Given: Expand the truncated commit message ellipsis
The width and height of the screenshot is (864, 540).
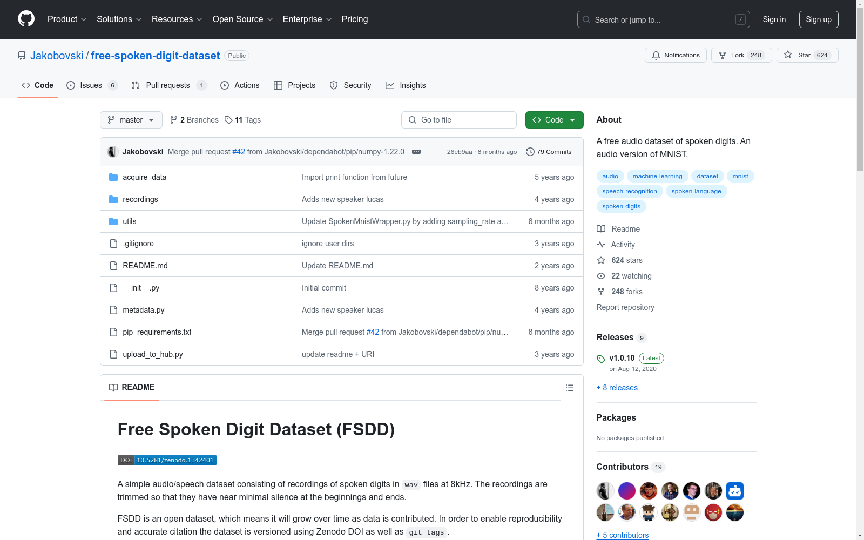Looking at the screenshot, I should pos(416,152).
